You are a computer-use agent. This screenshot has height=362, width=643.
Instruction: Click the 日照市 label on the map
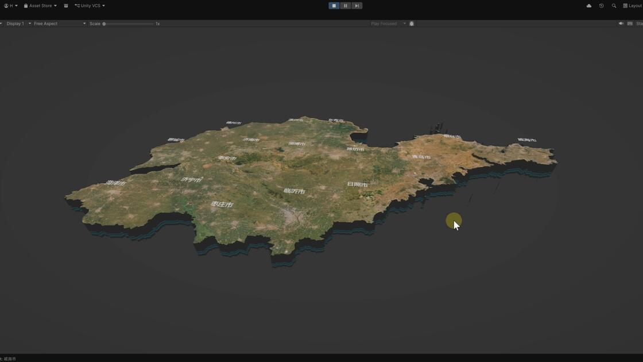pos(357,184)
